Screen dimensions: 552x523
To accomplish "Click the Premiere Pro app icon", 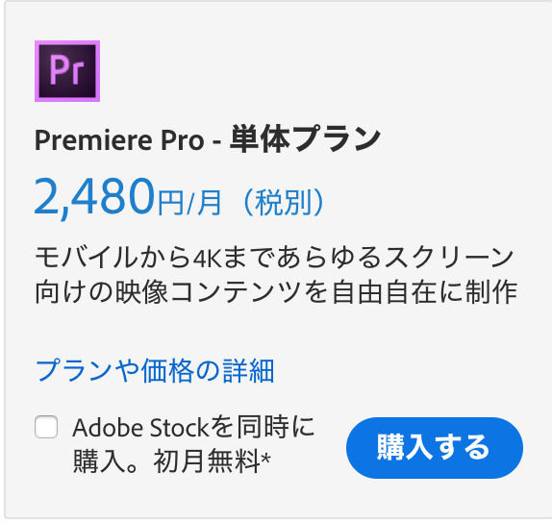I will (x=67, y=71).
